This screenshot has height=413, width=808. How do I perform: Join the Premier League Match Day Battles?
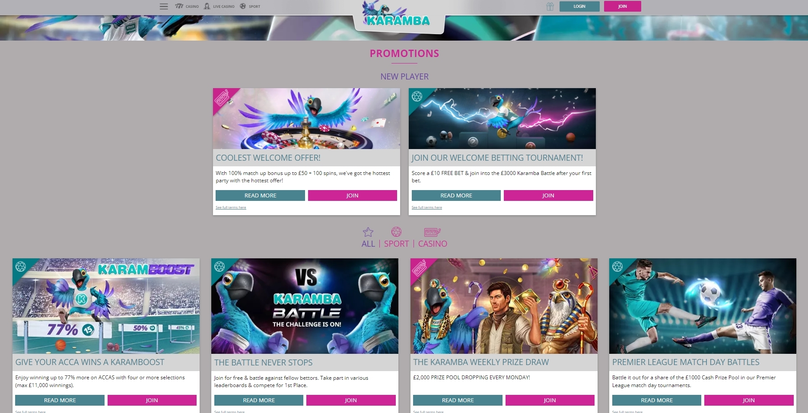(x=749, y=400)
